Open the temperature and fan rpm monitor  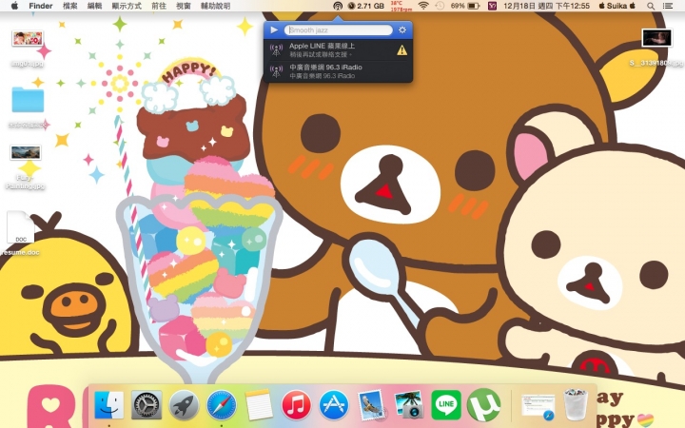click(401, 6)
